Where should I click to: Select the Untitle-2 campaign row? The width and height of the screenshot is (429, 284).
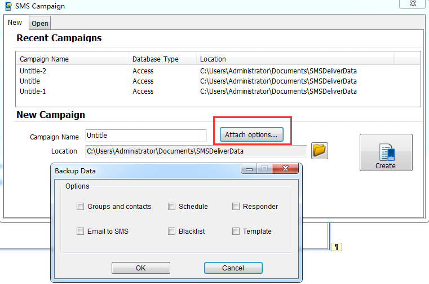click(218, 71)
